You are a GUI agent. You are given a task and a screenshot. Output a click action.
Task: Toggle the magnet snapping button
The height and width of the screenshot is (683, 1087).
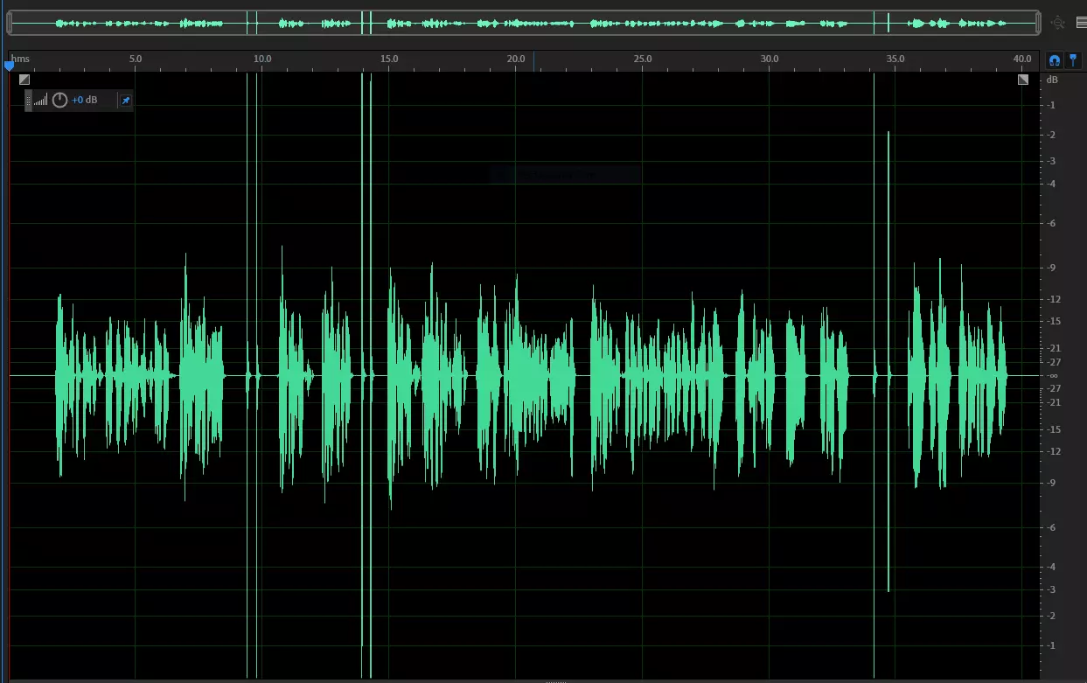(1055, 59)
